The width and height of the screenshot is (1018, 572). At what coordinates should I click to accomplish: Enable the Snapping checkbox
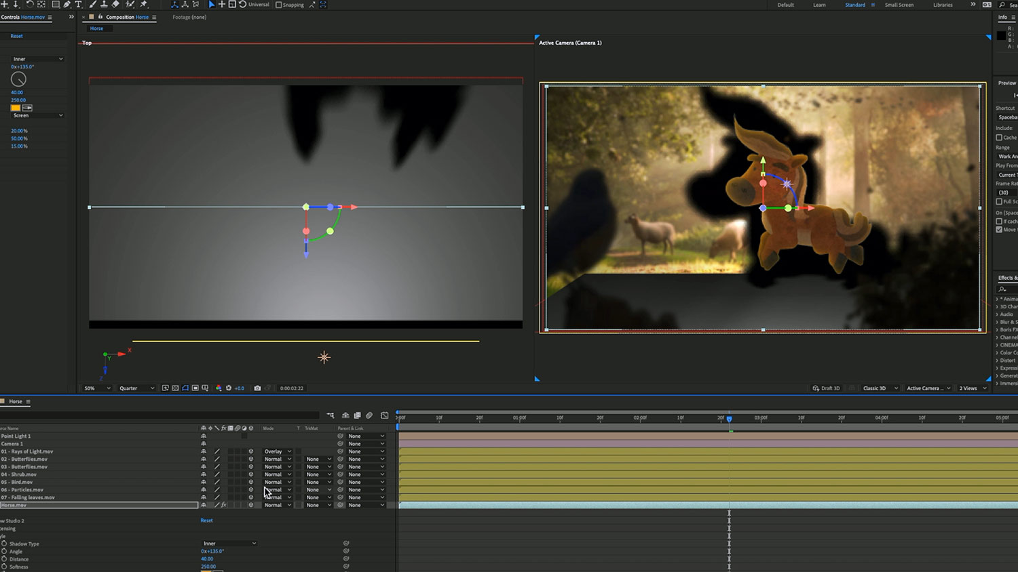click(x=279, y=5)
